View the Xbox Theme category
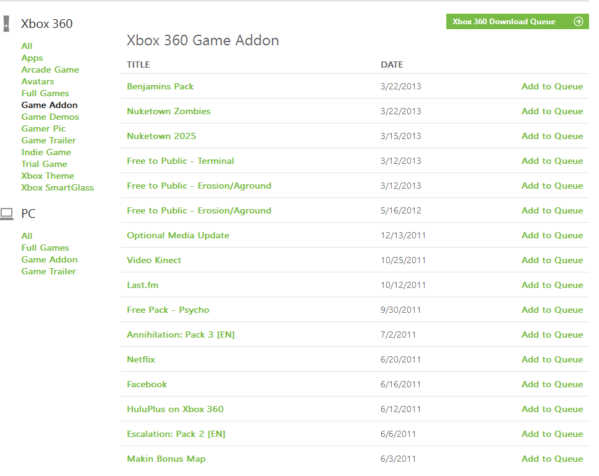 (x=48, y=176)
